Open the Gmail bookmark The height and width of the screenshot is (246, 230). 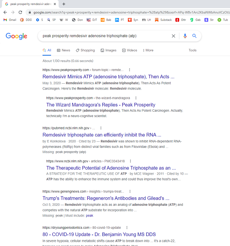10,20
